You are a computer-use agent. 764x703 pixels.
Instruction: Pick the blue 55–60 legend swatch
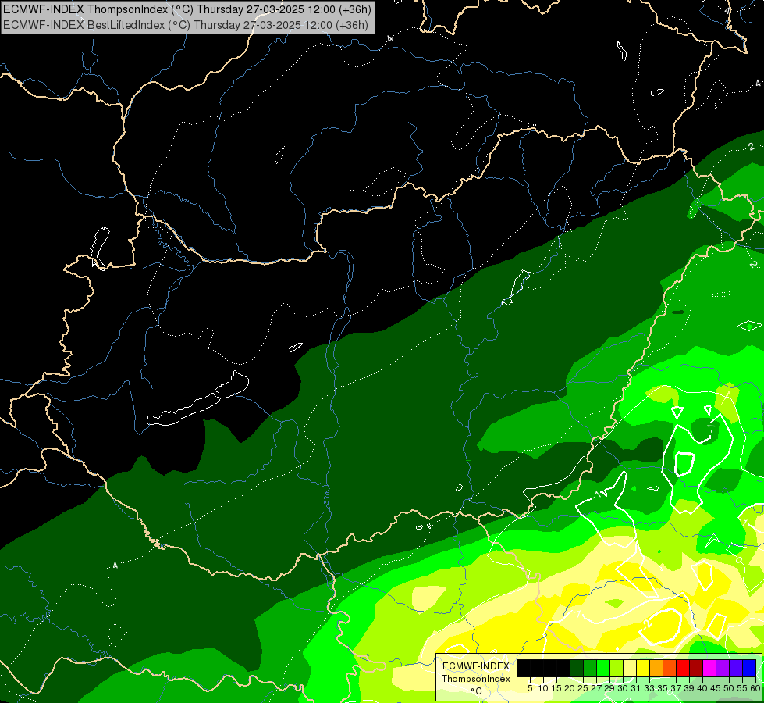[749, 668]
